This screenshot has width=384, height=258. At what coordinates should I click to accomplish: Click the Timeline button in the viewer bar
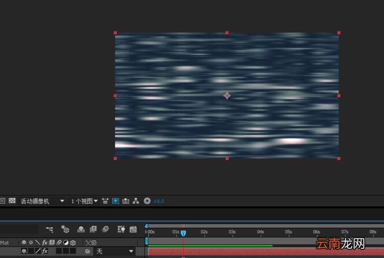(x=126, y=201)
